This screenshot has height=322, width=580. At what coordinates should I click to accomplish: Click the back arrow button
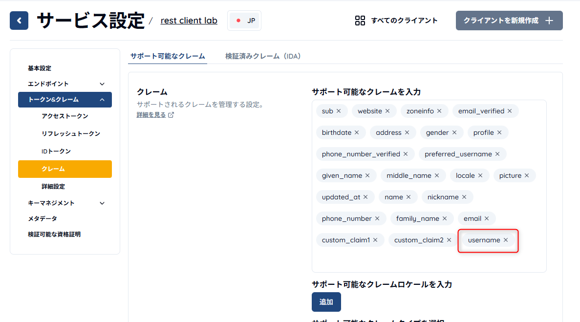19,21
